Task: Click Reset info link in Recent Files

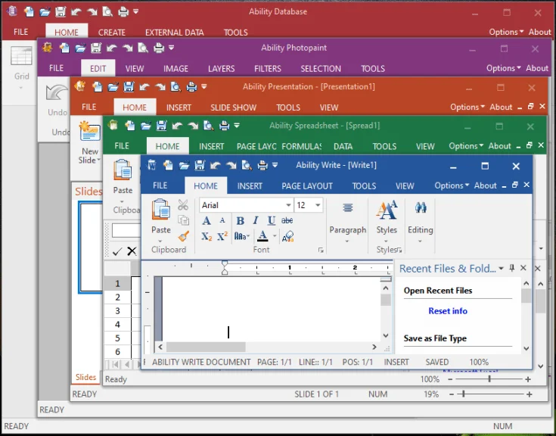Action: pyautogui.click(x=448, y=311)
